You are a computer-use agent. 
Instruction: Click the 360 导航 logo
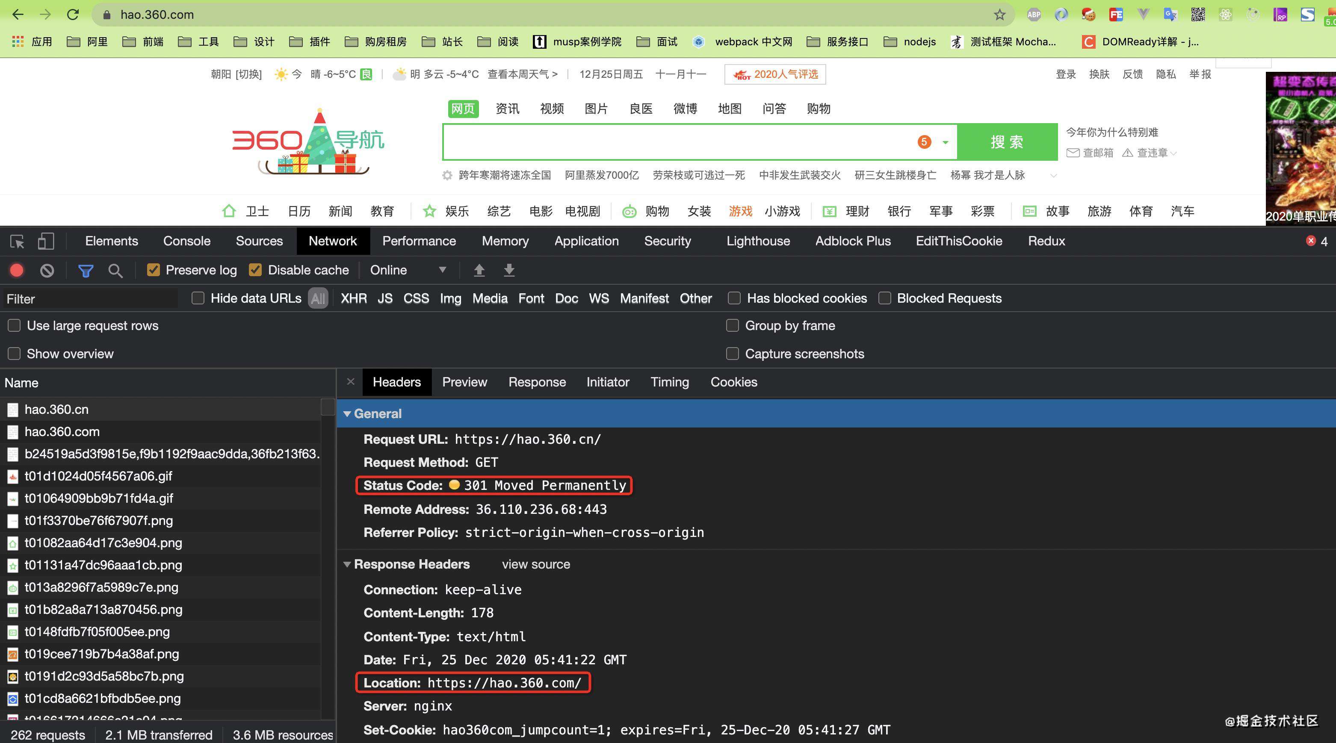(308, 141)
